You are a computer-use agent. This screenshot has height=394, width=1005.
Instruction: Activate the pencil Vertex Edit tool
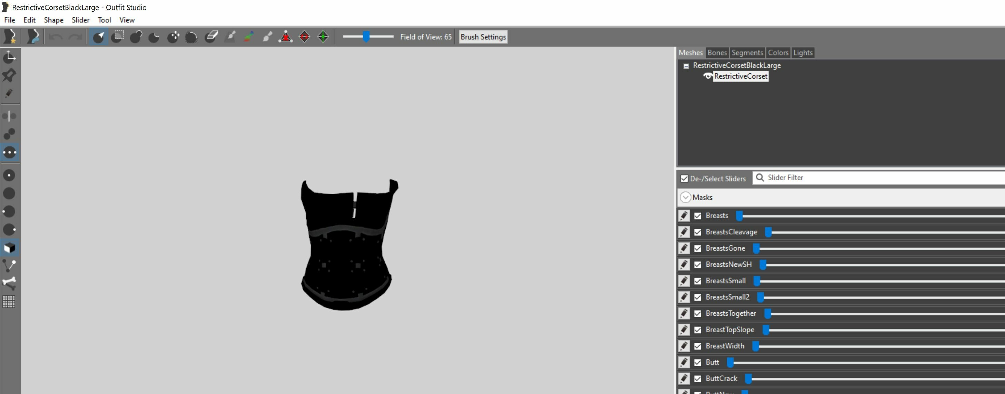click(9, 93)
